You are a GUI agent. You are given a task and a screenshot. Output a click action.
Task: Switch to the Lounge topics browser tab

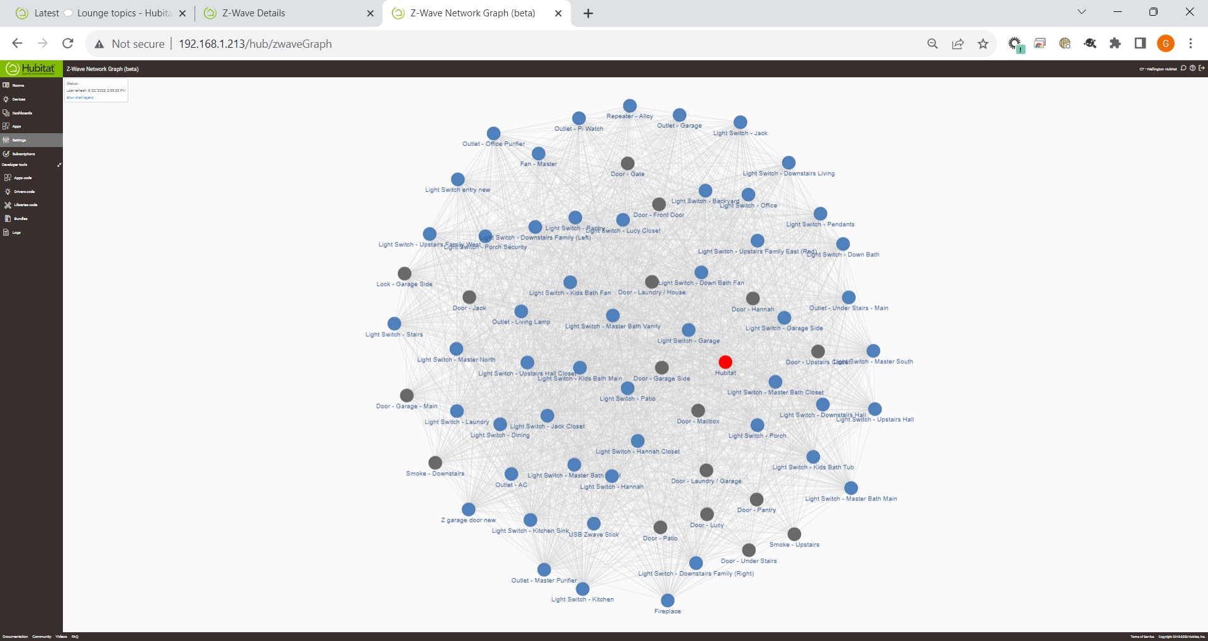[x=101, y=13]
